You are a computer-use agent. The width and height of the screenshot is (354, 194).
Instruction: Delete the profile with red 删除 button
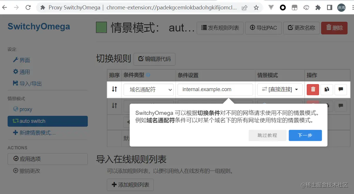click(x=334, y=28)
